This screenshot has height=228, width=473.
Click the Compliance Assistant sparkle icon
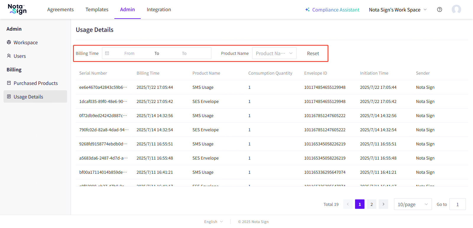click(x=307, y=10)
